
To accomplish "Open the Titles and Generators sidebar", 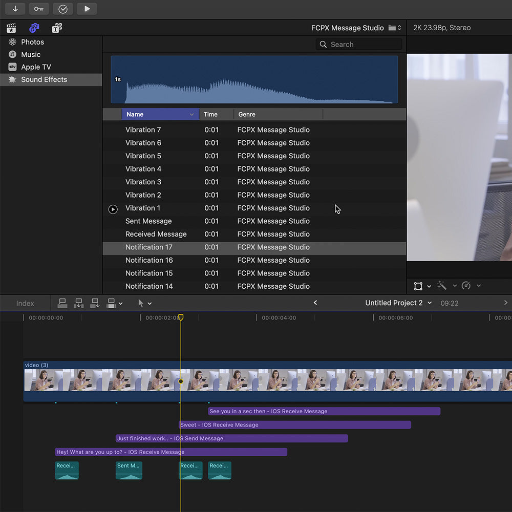I will click(57, 28).
